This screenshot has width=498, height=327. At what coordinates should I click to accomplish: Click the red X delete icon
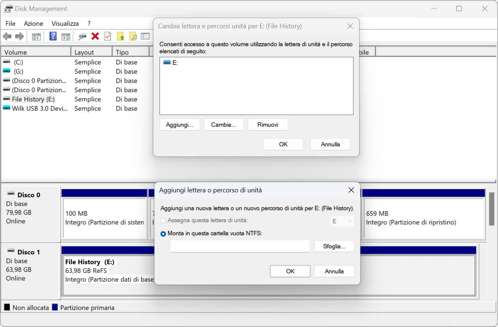(95, 36)
